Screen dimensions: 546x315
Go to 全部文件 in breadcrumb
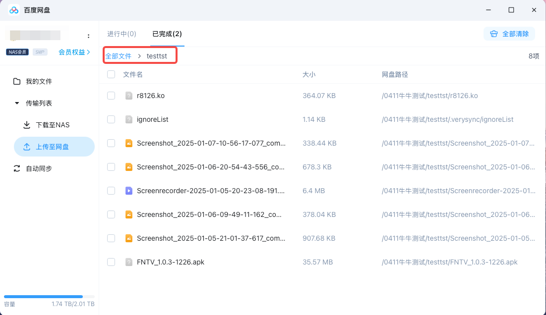pyautogui.click(x=119, y=56)
